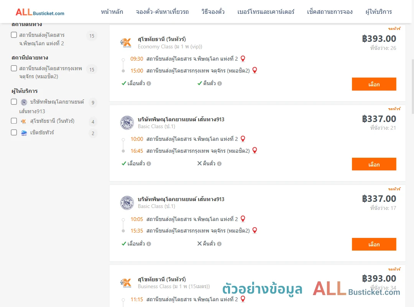Open เบอร์โทรและเคาน์เตอร์ menu item

point(266,12)
